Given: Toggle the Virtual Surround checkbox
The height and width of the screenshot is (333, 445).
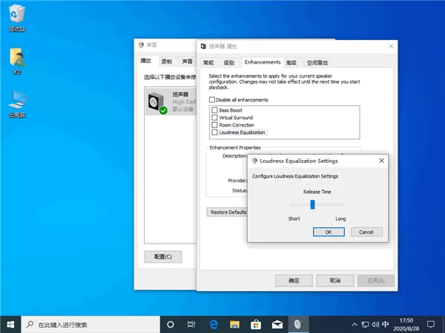Looking at the screenshot, I should click(x=215, y=118).
